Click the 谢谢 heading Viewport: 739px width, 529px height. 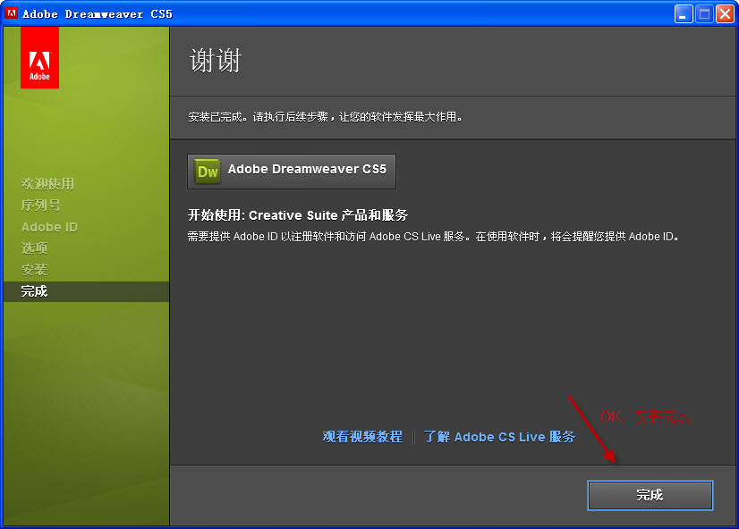216,60
